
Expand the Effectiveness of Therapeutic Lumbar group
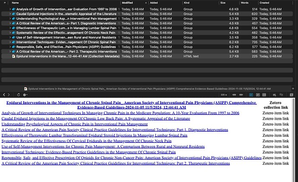9,28
